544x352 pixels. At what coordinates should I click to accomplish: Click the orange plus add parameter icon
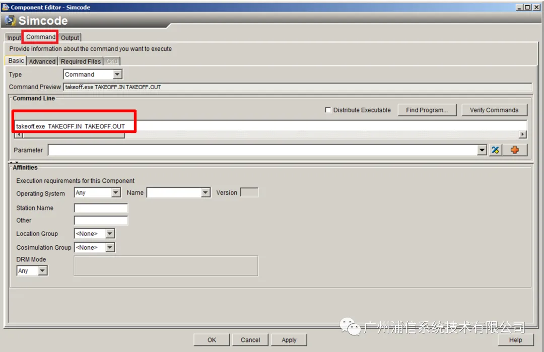point(515,150)
